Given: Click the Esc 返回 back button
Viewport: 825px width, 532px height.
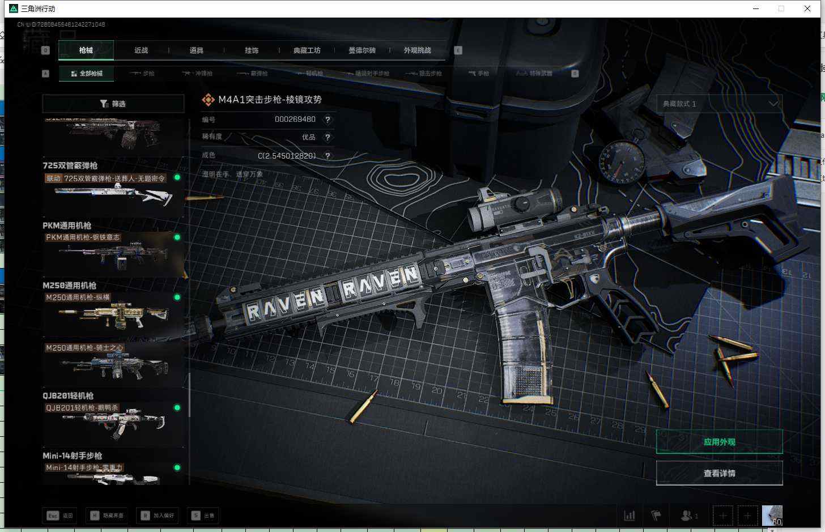Looking at the screenshot, I should point(59,516).
